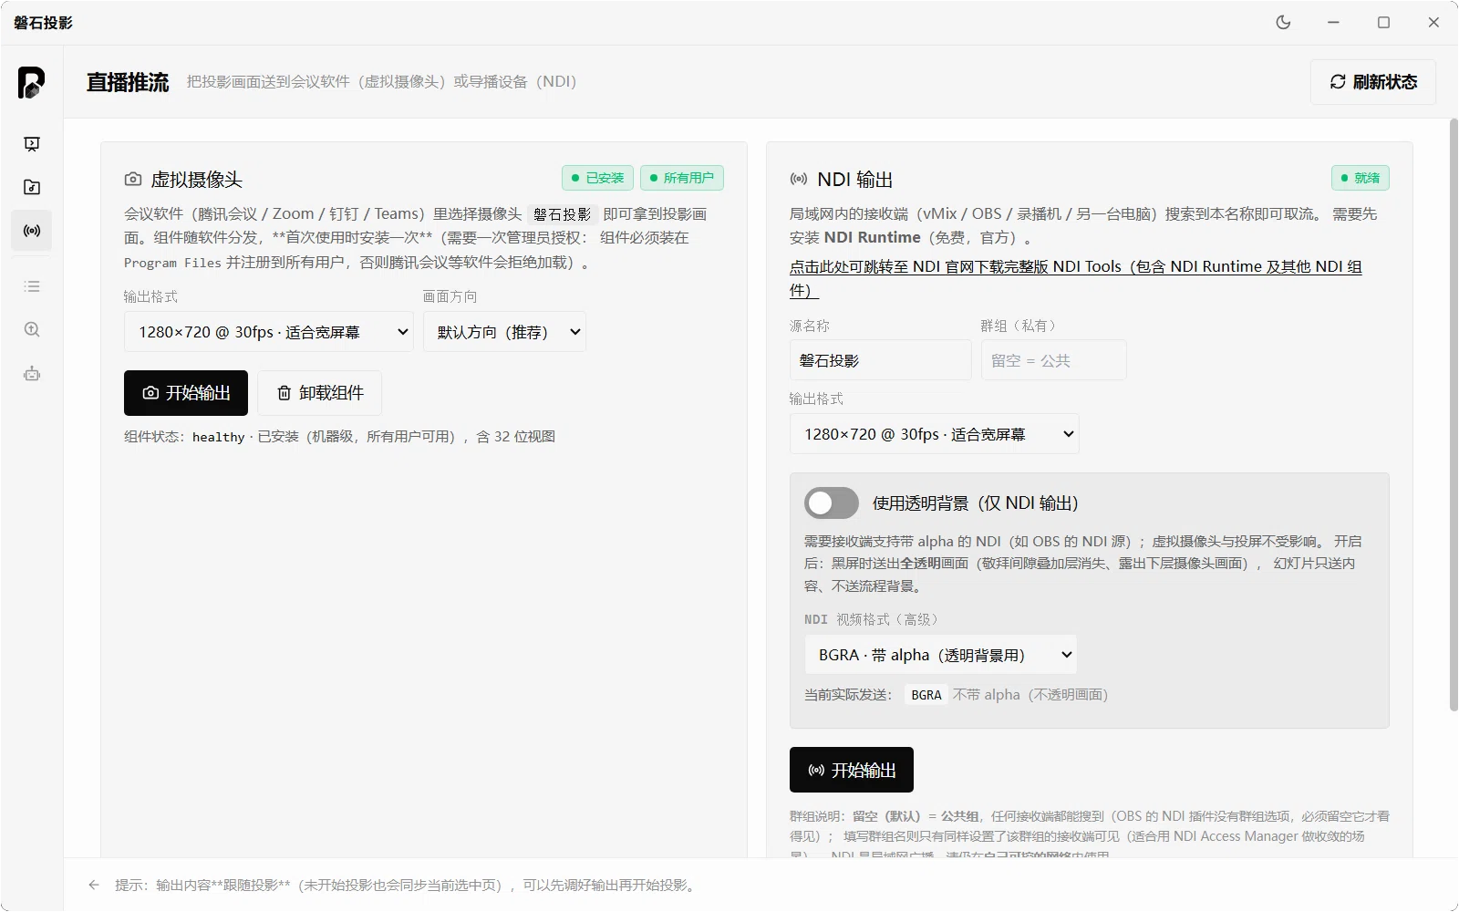Open the NDI Tools download link
Viewport: 1459px width, 912px height.
pos(1076,278)
